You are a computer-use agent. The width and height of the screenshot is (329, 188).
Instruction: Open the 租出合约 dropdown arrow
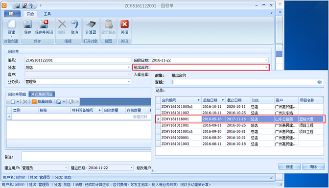tap(266, 68)
